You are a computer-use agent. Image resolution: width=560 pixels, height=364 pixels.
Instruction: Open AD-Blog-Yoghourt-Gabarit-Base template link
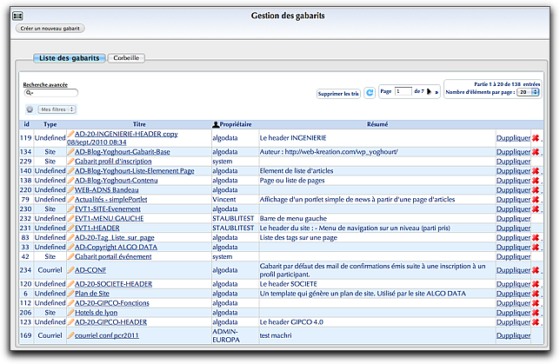pos(122,152)
